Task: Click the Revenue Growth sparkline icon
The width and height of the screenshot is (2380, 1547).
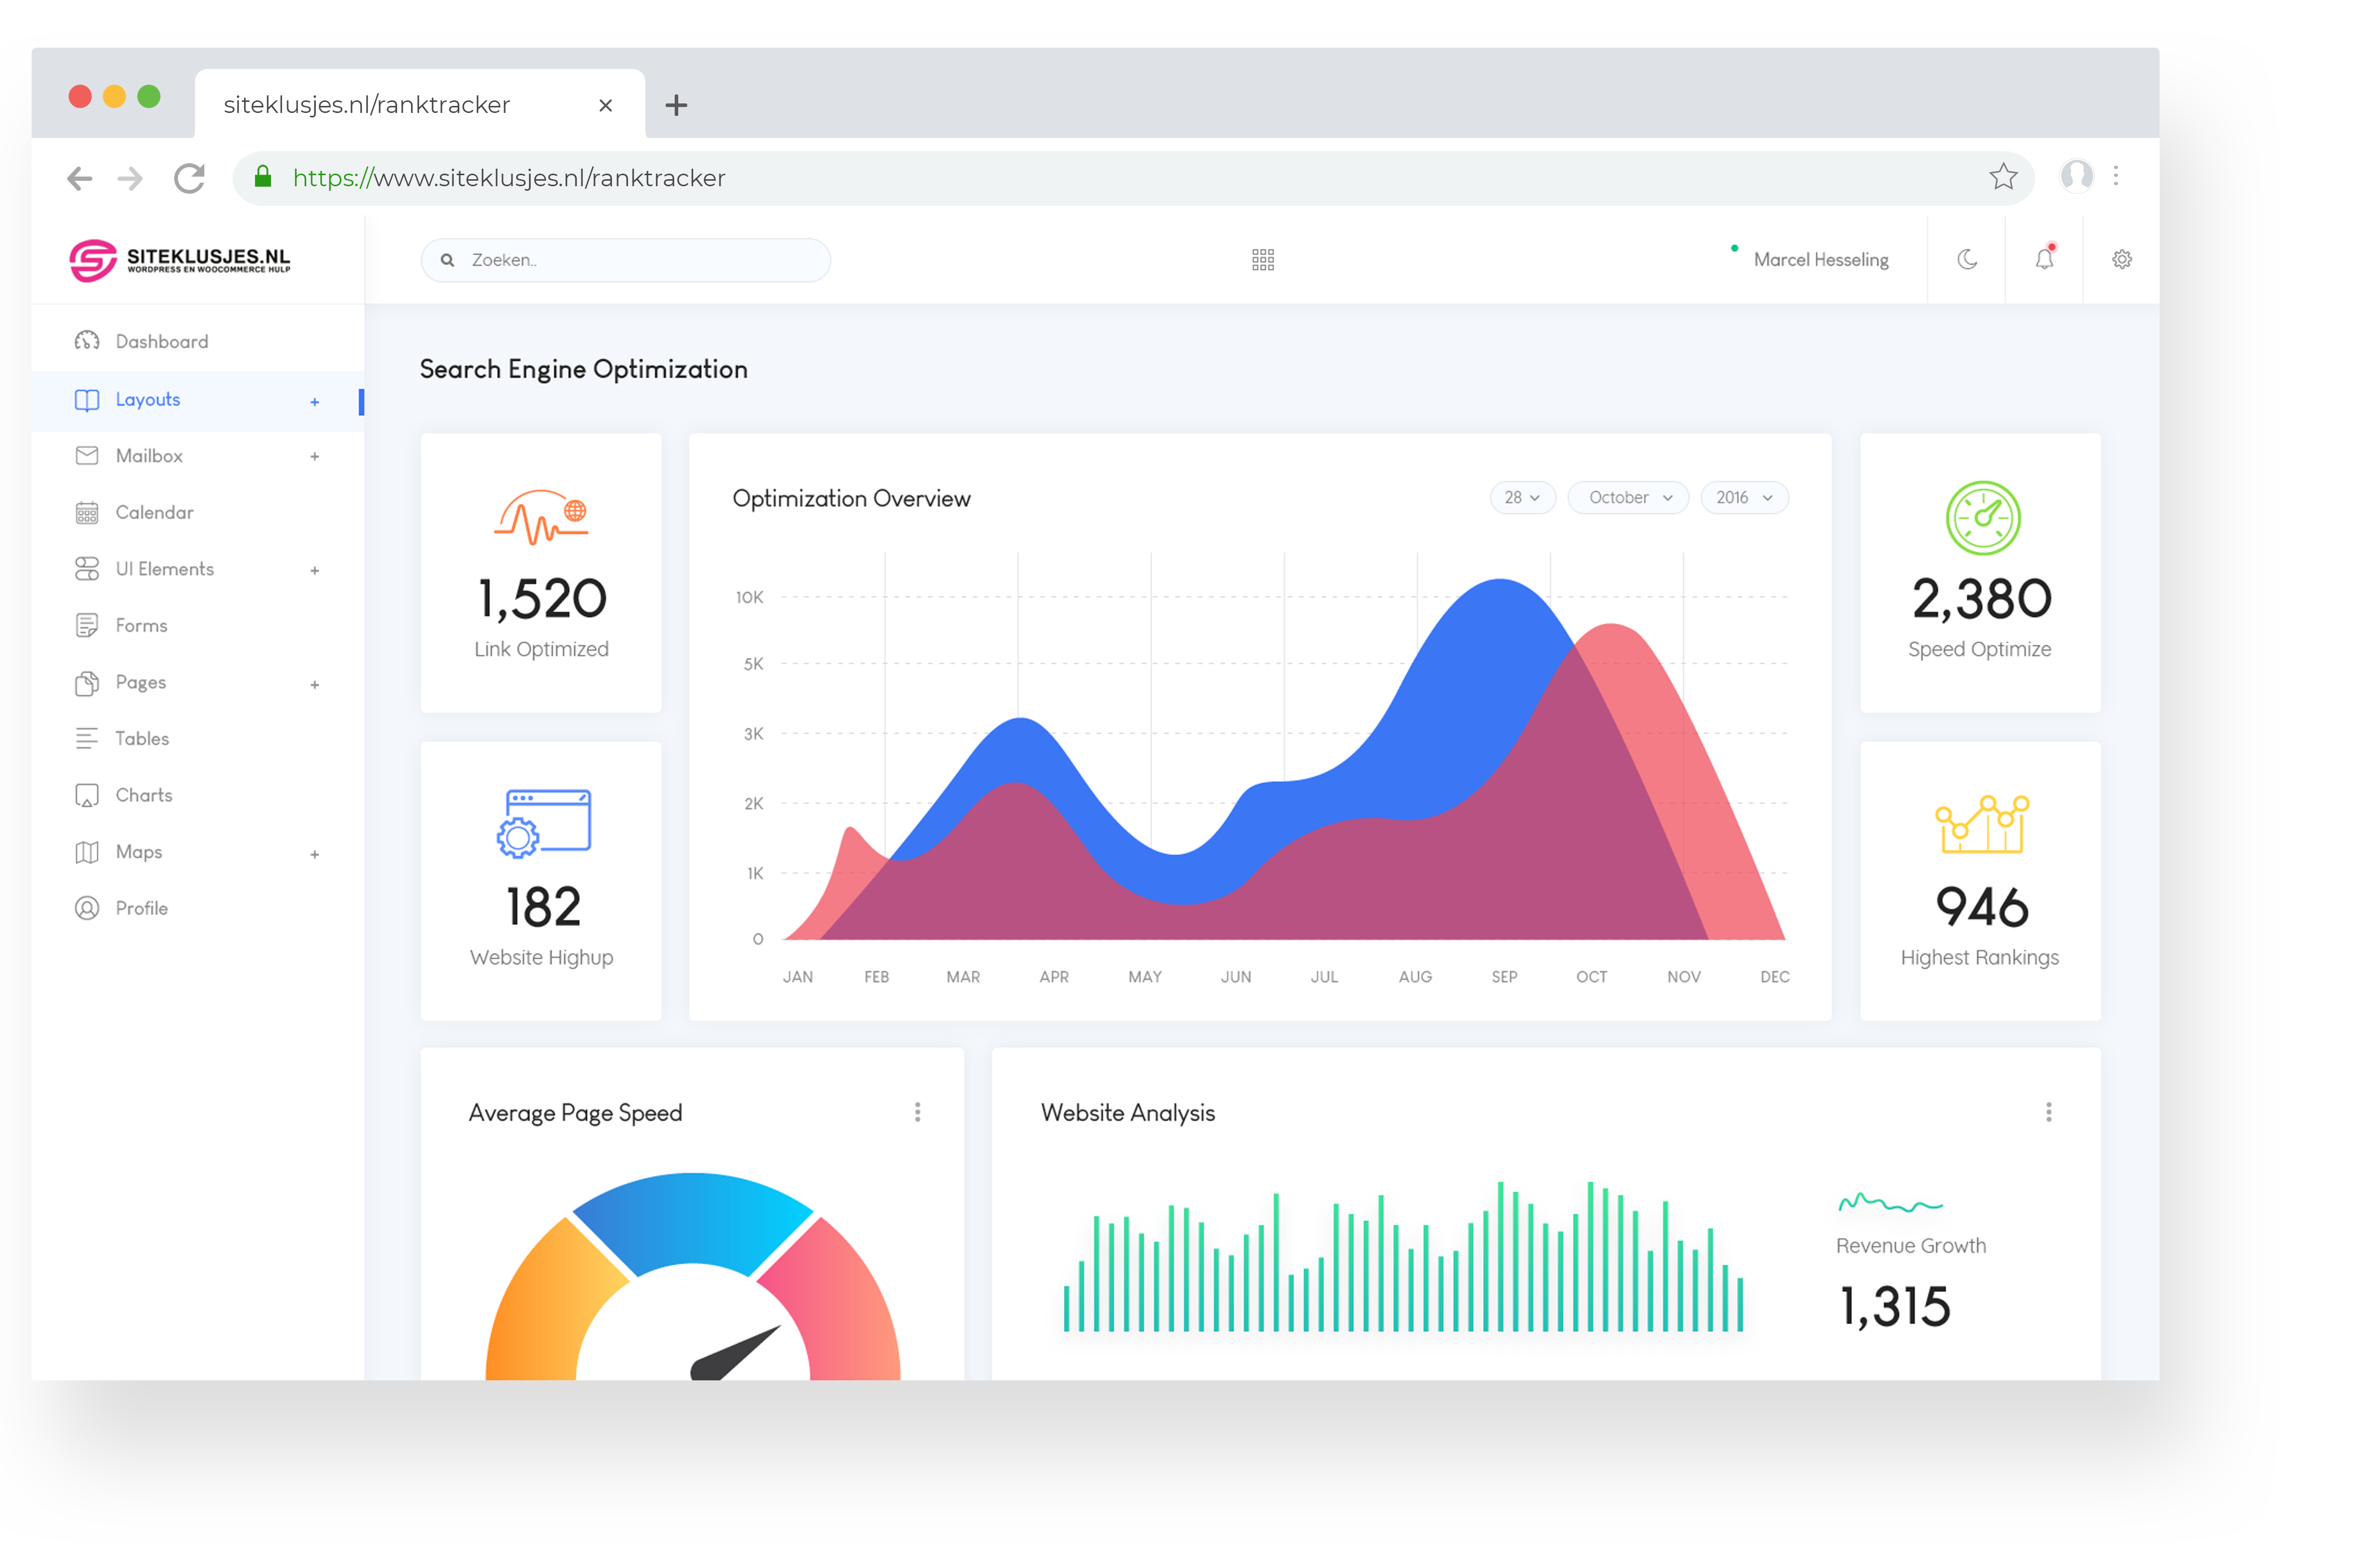Action: pyautogui.click(x=1890, y=1202)
